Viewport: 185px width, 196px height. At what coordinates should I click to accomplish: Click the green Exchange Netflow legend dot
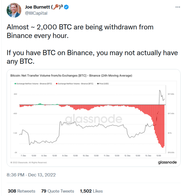(15, 84)
